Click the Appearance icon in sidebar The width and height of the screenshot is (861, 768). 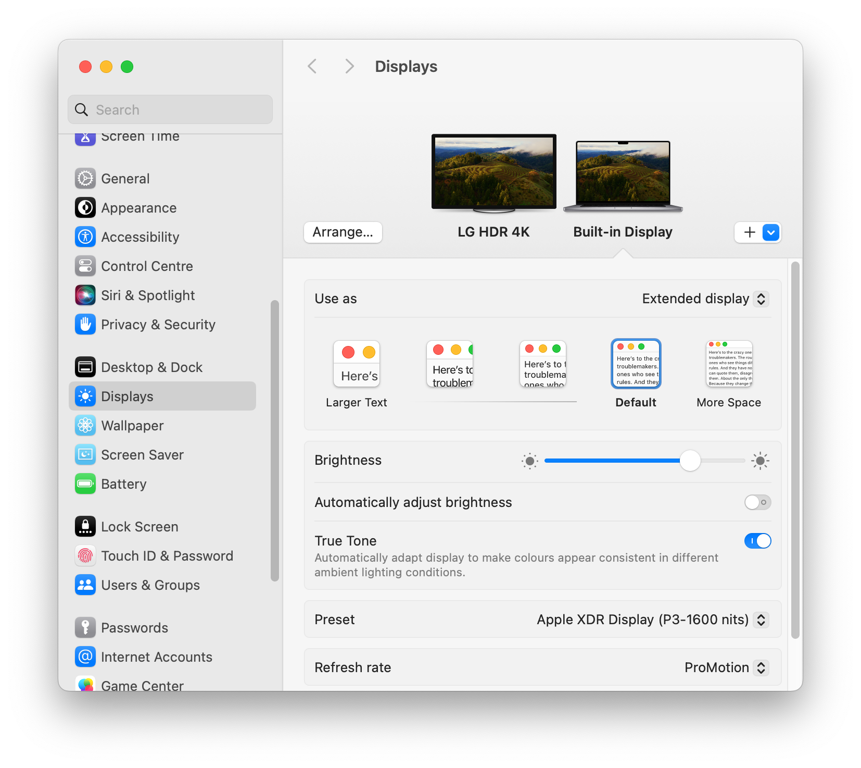click(x=85, y=208)
